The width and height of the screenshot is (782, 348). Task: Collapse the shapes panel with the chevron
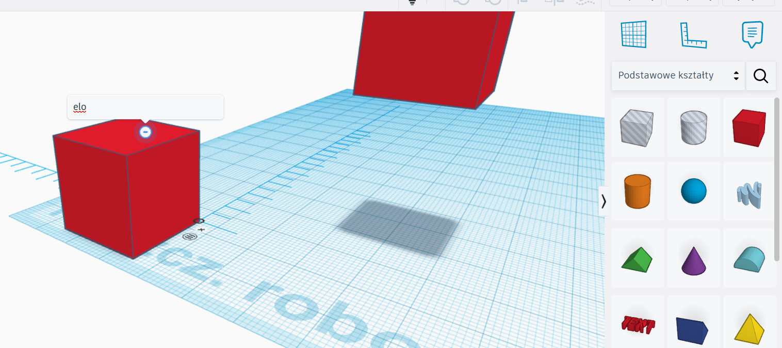pos(604,201)
